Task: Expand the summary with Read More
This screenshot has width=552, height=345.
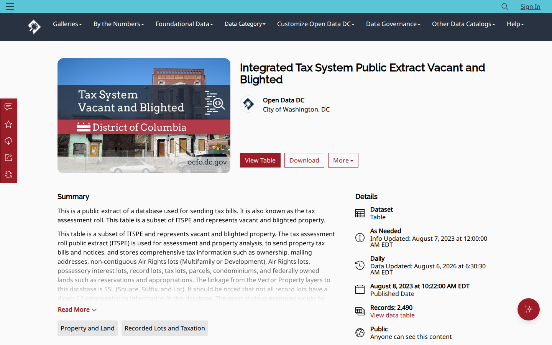Action: point(77,309)
